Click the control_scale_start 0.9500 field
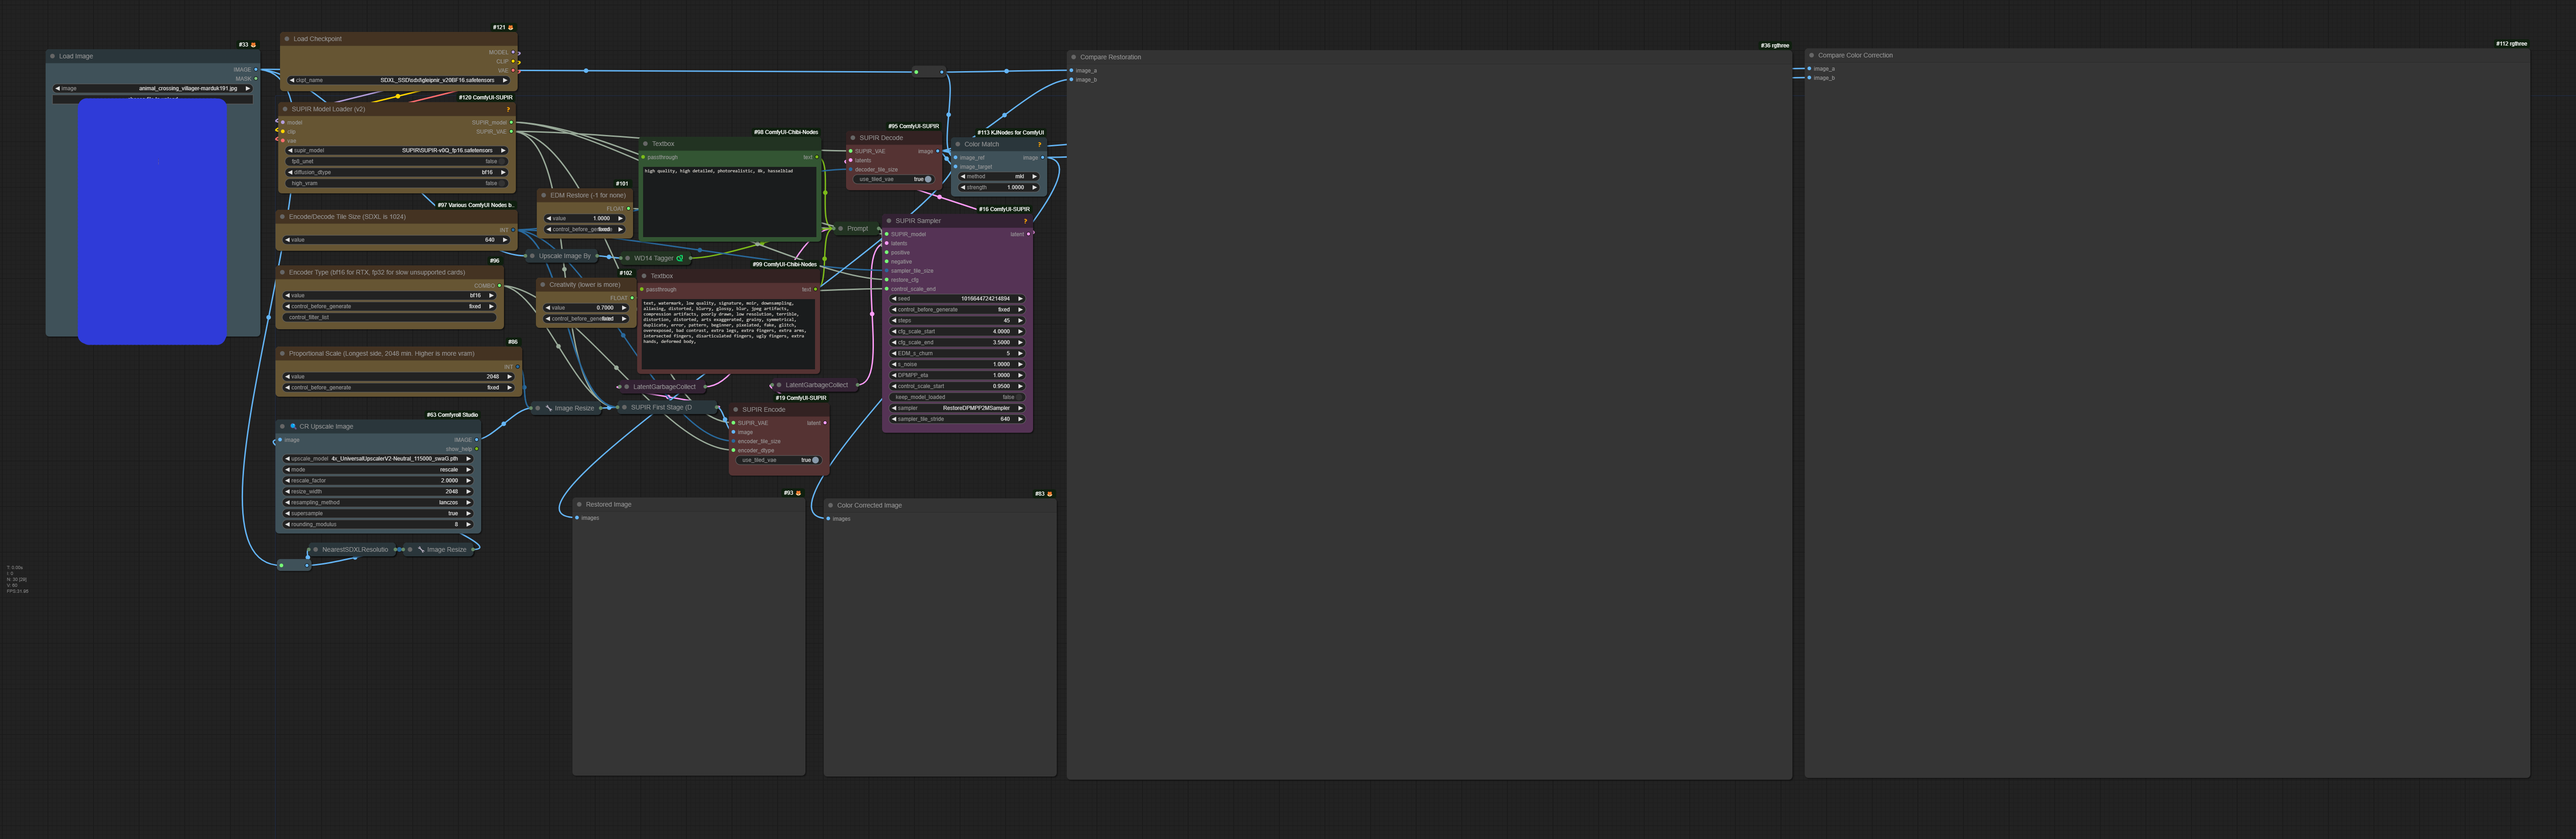Image resolution: width=2576 pixels, height=839 pixels. [957, 386]
